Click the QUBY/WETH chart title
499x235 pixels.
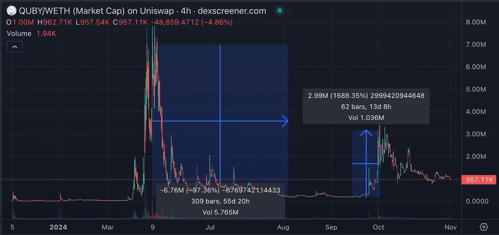click(x=143, y=11)
